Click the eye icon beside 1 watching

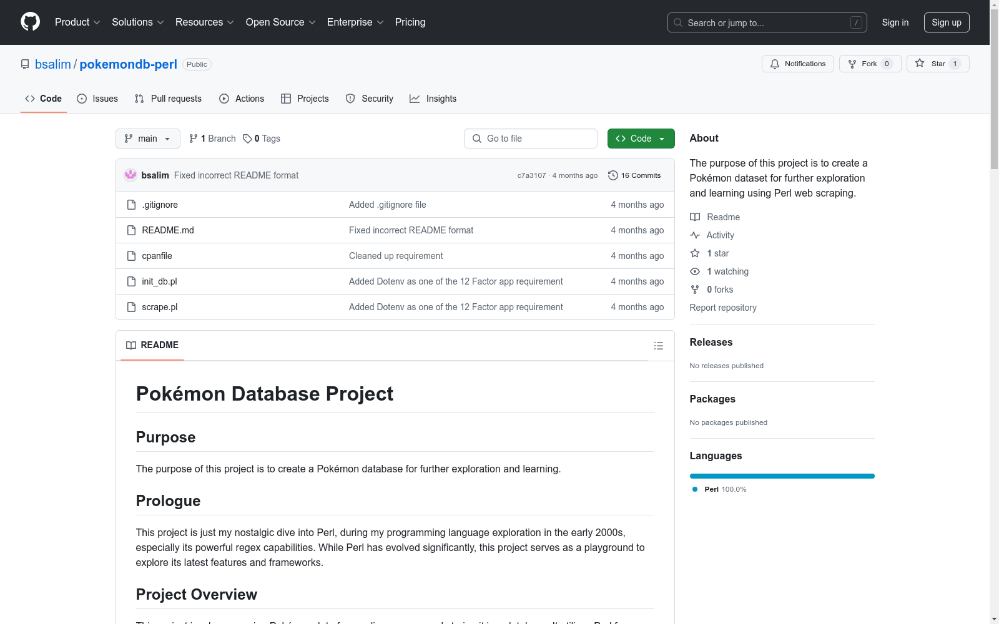coord(695,271)
